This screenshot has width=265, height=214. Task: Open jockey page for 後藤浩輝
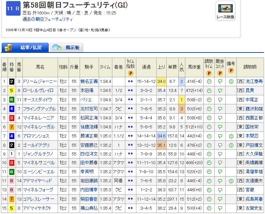point(89,127)
